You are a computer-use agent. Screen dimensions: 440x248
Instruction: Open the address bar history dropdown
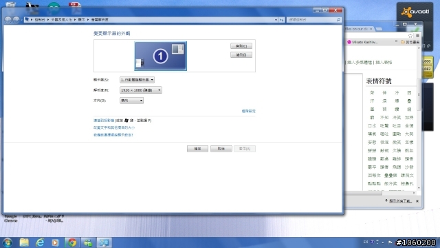(x=276, y=20)
